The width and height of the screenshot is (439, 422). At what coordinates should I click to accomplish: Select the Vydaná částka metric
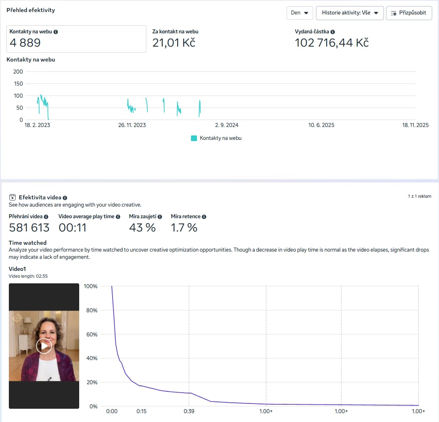click(x=332, y=39)
